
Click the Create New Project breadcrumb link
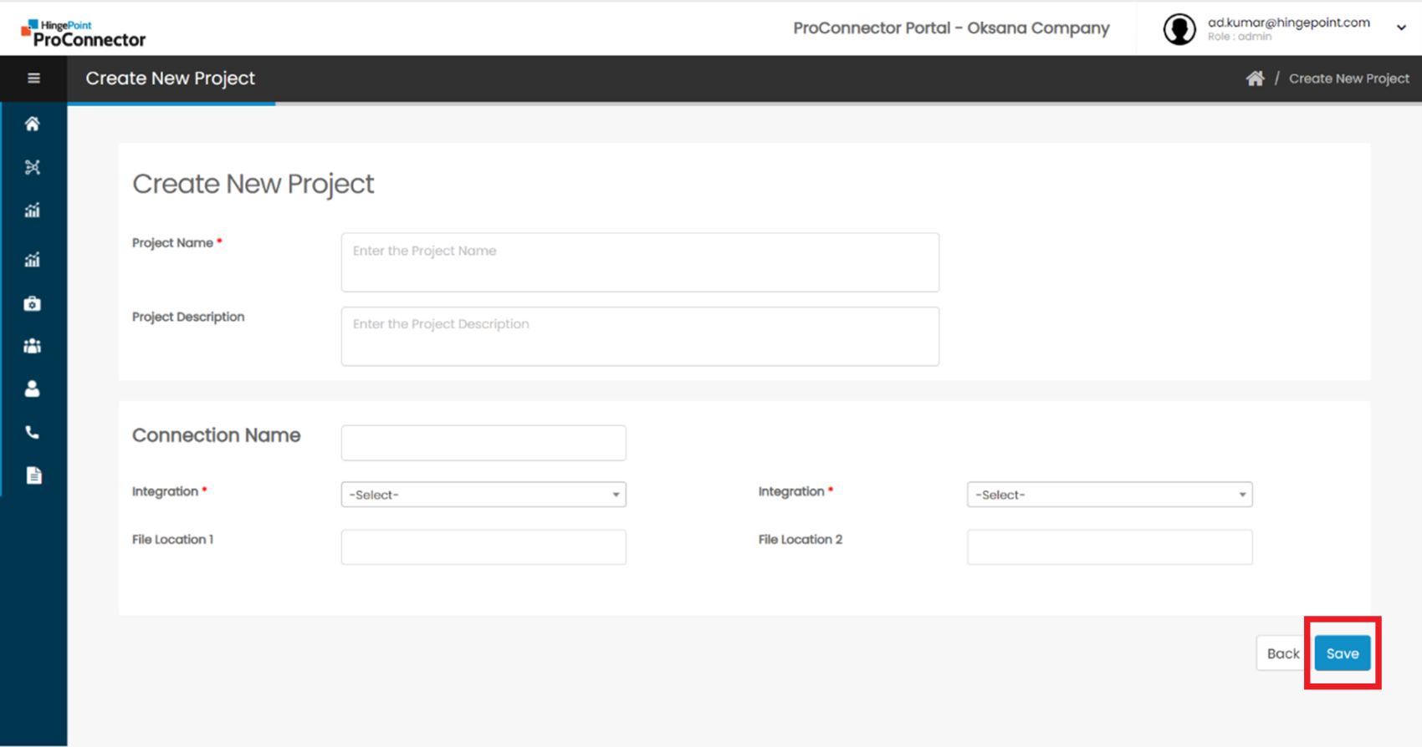[1348, 79]
